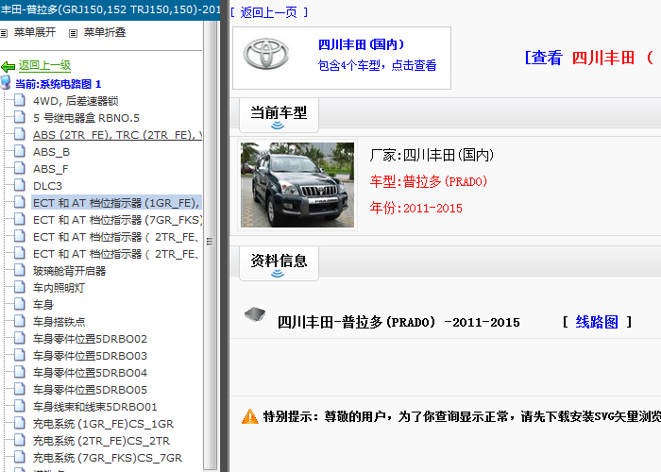Click the green back arrow icon
This screenshot has width=661, height=472.
point(8,67)
